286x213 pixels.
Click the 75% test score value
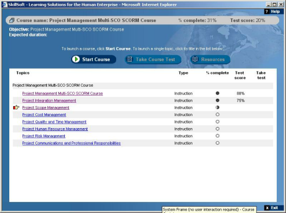tap(240, 100)
